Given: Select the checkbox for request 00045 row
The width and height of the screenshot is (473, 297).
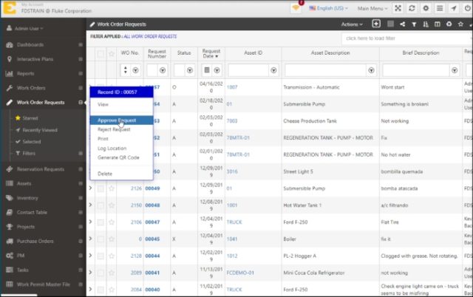Looking at the screenshot, I should pyautogui.click(x=101, y=239).
